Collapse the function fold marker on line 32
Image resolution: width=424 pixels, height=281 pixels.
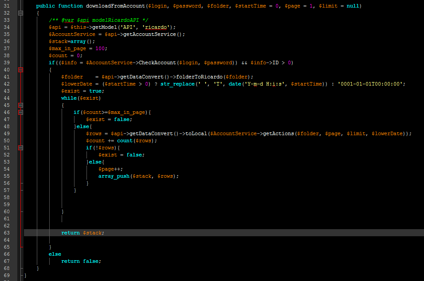pyautogui.click(x=20, y=13)
